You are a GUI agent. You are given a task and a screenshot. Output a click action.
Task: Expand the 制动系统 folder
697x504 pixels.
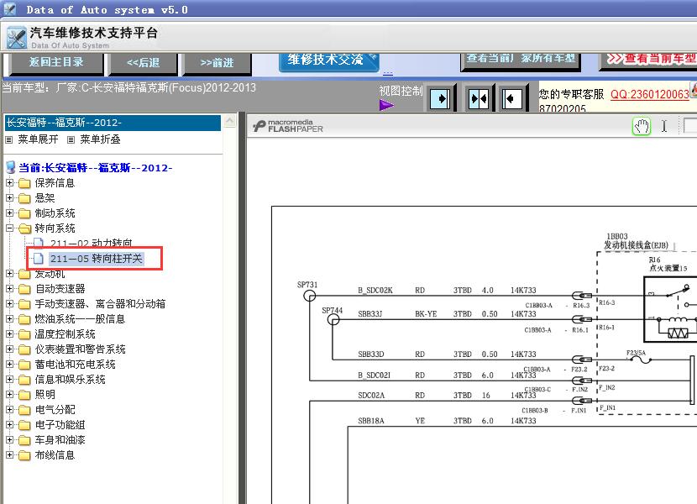click(10, 213)
